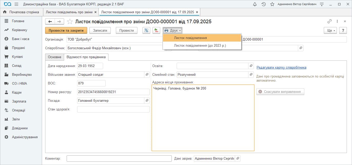
Task: Click the Дт/Кт postings icon in toolbar
Action: pyautogui.click(x=156, y=30)
